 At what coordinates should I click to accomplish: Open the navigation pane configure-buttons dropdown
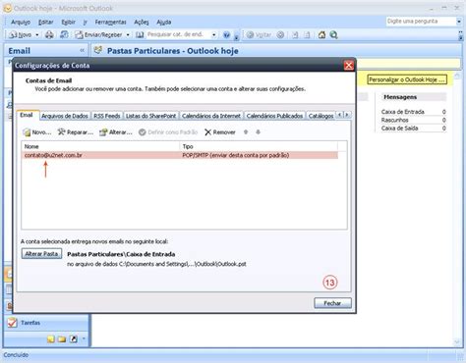tap(84, 338)
